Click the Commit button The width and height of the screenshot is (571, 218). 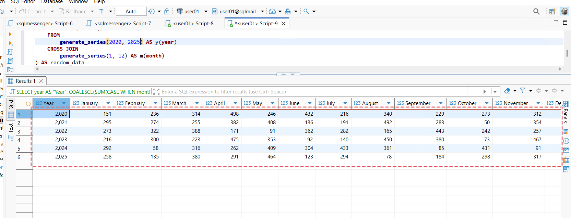[33, 11]
